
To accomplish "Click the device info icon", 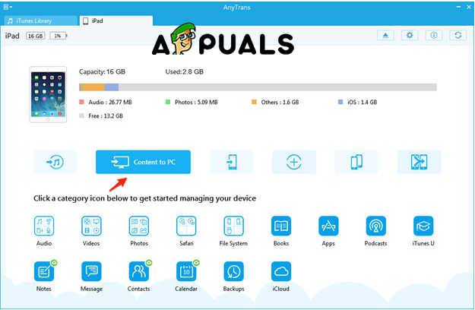I will [x=434, y=36].
